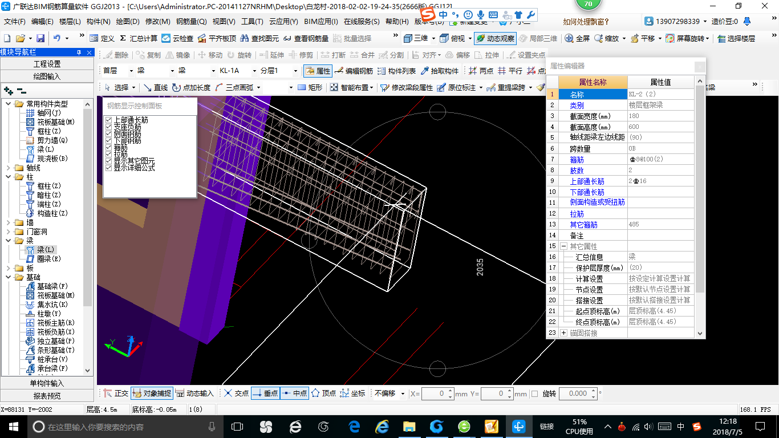The height and width of the screenshot is (438, 779).
Task: Collapse 其它属性 group in property editor
Action: pyautogui.click(x=564, y=246)
